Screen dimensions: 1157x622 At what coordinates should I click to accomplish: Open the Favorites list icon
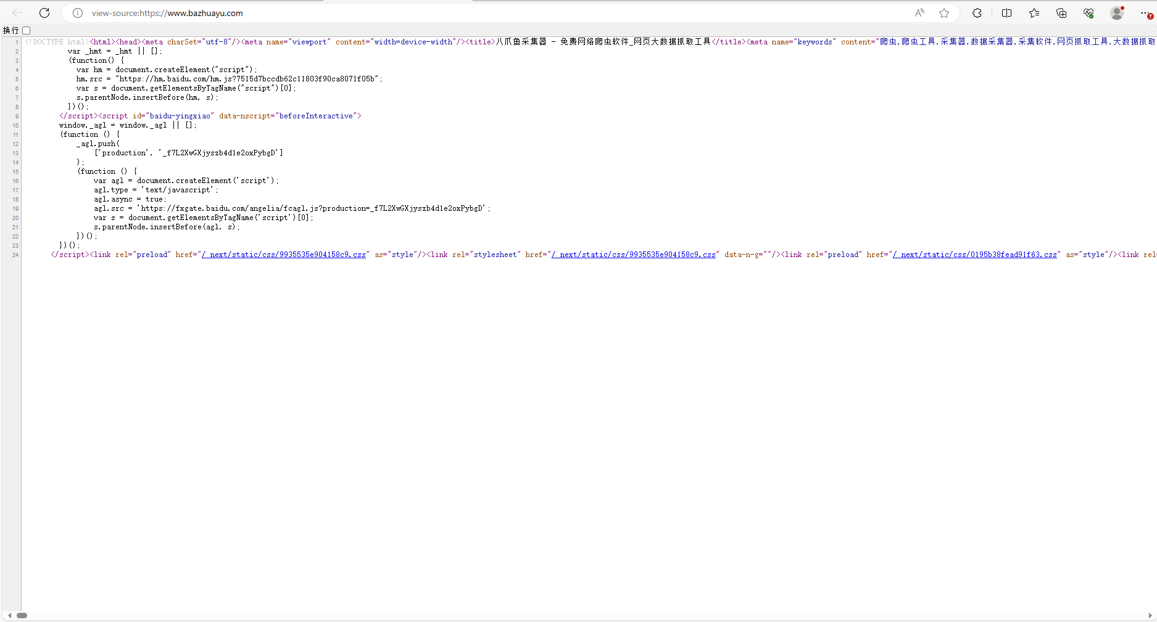[x=1034, y=13]
